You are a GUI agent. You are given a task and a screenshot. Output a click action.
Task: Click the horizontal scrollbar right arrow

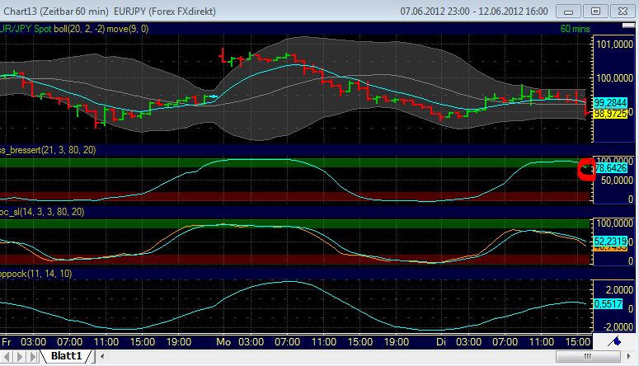(x=629, y=357)
